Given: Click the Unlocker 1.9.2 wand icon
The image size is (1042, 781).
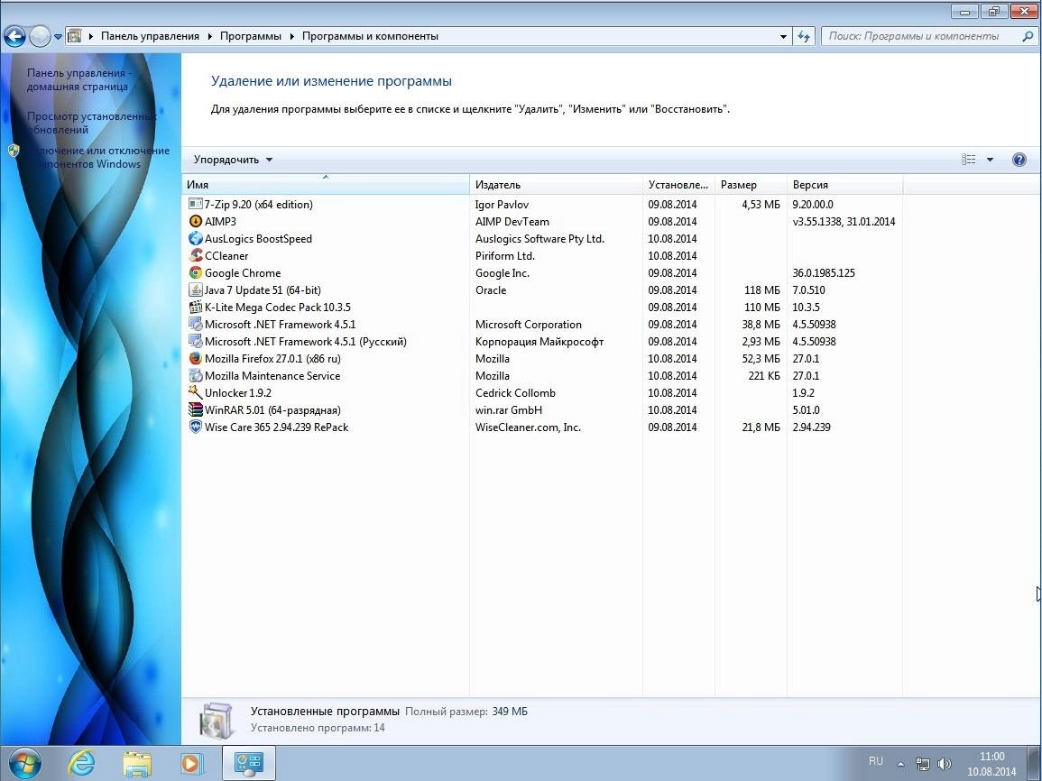Looking at the screenshot, I should (196, 393).
